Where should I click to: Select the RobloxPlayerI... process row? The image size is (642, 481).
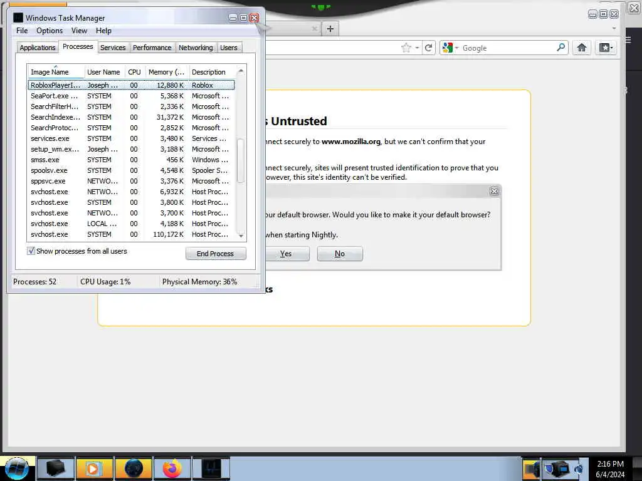click(x=131, y=85)
